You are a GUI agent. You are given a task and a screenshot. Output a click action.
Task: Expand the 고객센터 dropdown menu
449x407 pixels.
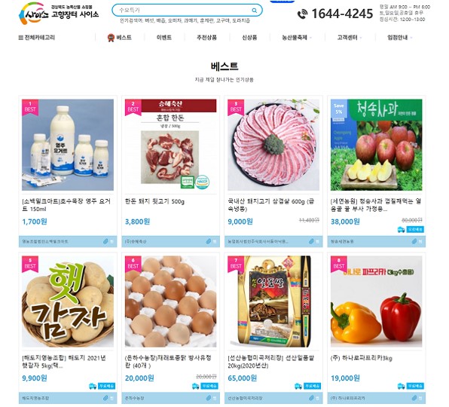(x=350, y=38)
